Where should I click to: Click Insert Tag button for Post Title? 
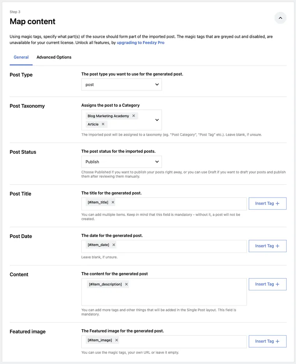tap(268, 203)
